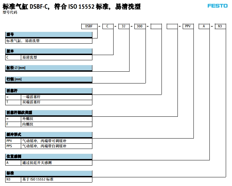
Task: Click the 型号 section header
Action: [49, 34]
